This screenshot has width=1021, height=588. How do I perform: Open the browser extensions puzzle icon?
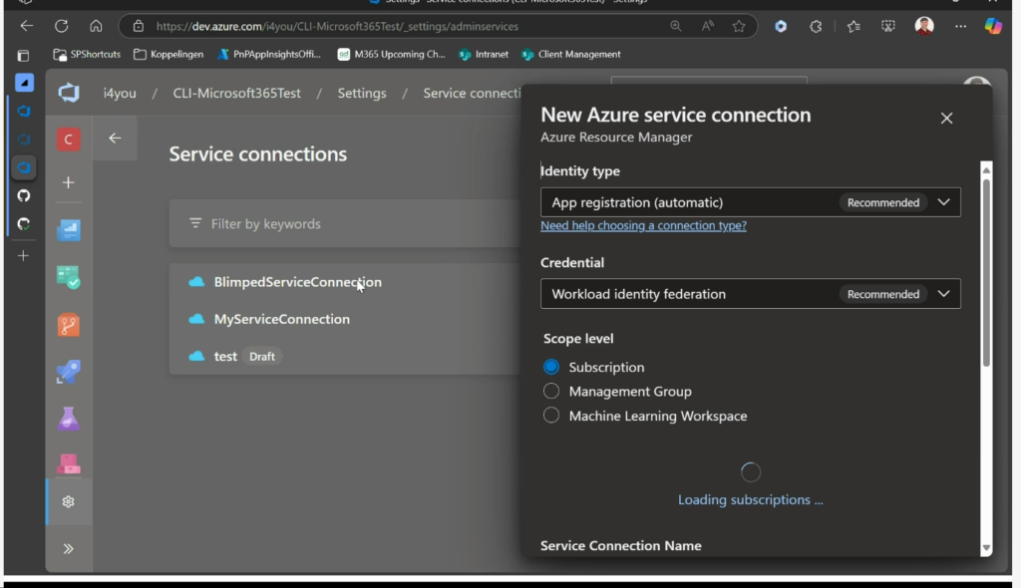coord(816,26)
